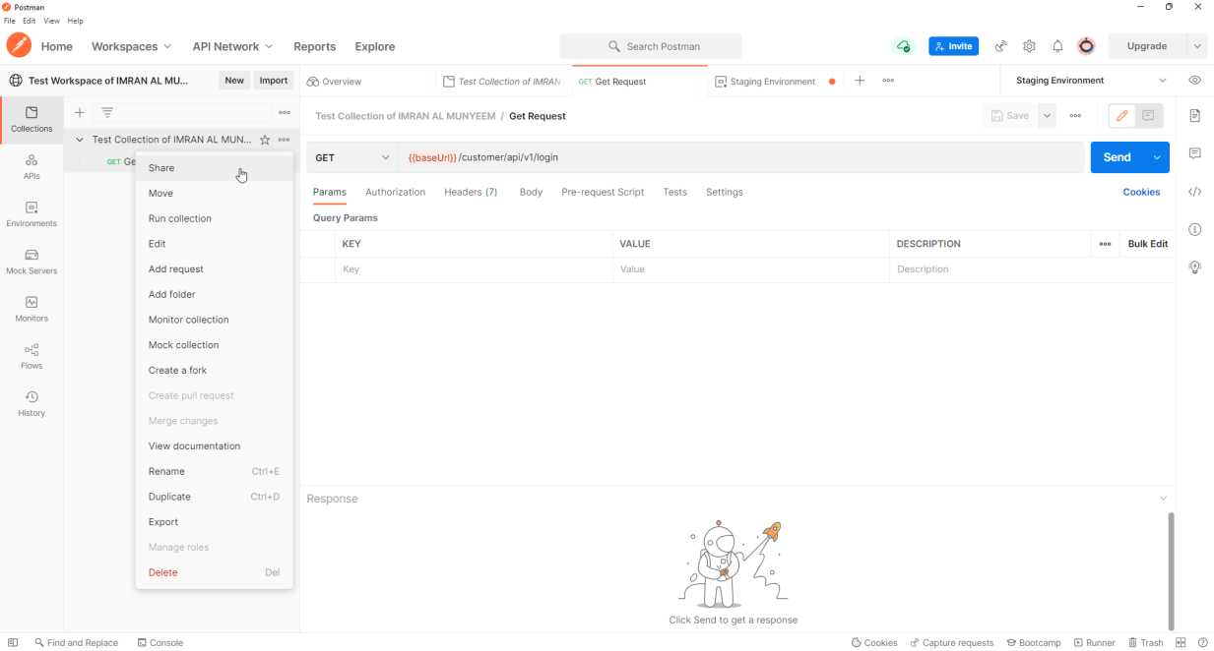Open Console in the status bar
The image size is (1214, 651).
[x=160, y=642]
